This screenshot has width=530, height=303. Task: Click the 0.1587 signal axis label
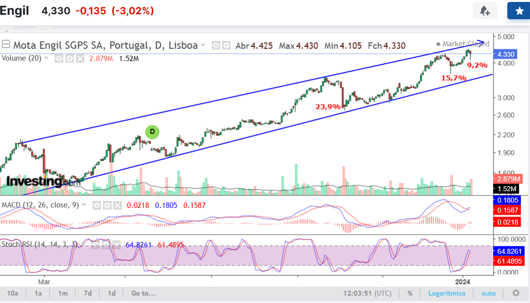click(507, 210)
